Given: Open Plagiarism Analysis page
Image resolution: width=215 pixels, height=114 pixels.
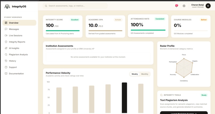Looking at the screenshot, I should [19, 54].
